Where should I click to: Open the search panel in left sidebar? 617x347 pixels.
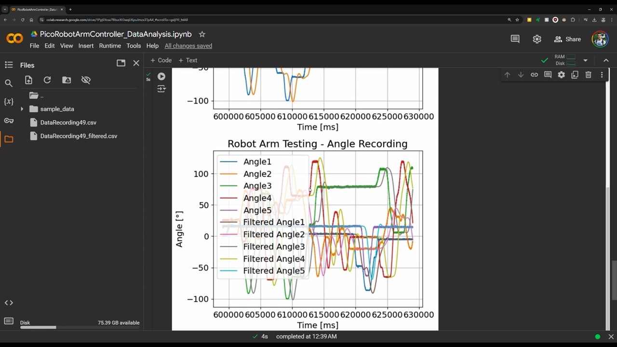click(9, 83)
